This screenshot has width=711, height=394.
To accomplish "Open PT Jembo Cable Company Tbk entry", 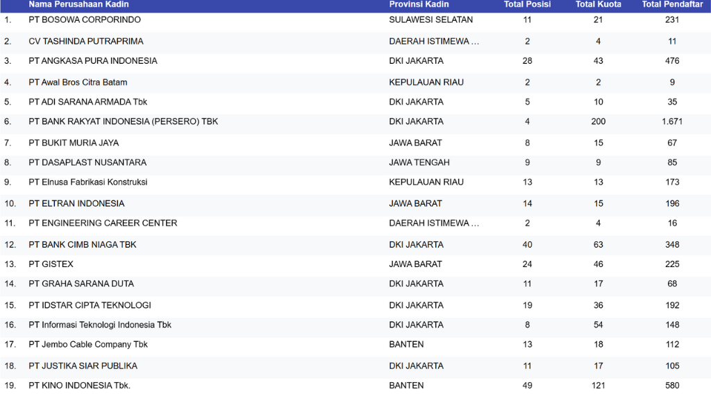I will (x=88, y=345).
